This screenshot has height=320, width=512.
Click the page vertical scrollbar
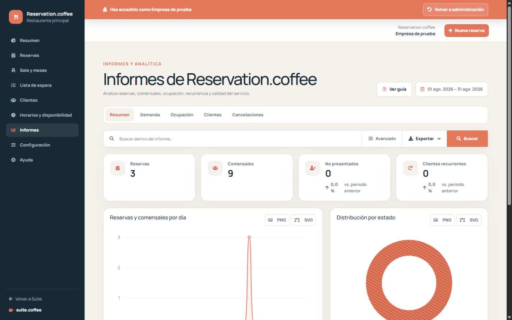click(509, 106)
